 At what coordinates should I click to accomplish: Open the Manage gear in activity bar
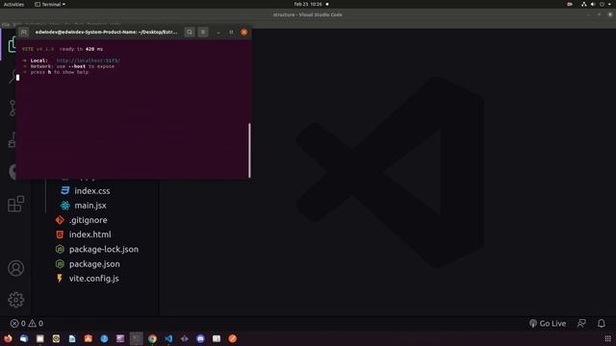(15, 300)
